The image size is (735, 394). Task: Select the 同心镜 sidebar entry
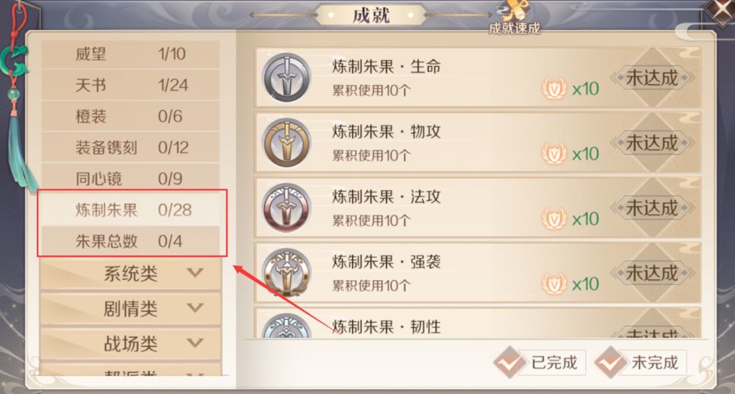point(129,178)
